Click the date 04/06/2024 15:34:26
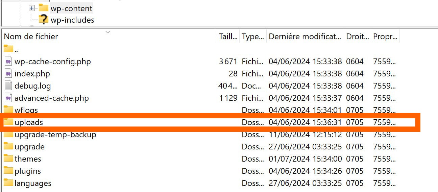This screenshot has height=192, width=438. pyautogui.click(x=305, y=171)
